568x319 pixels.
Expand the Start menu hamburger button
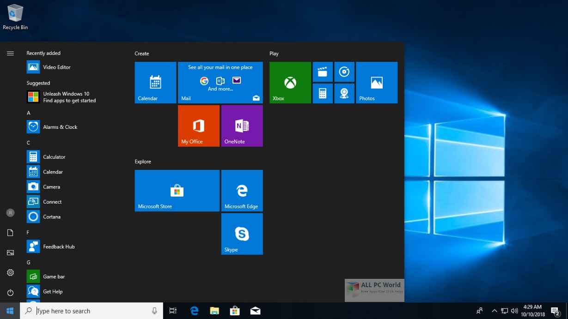(10, 54)
